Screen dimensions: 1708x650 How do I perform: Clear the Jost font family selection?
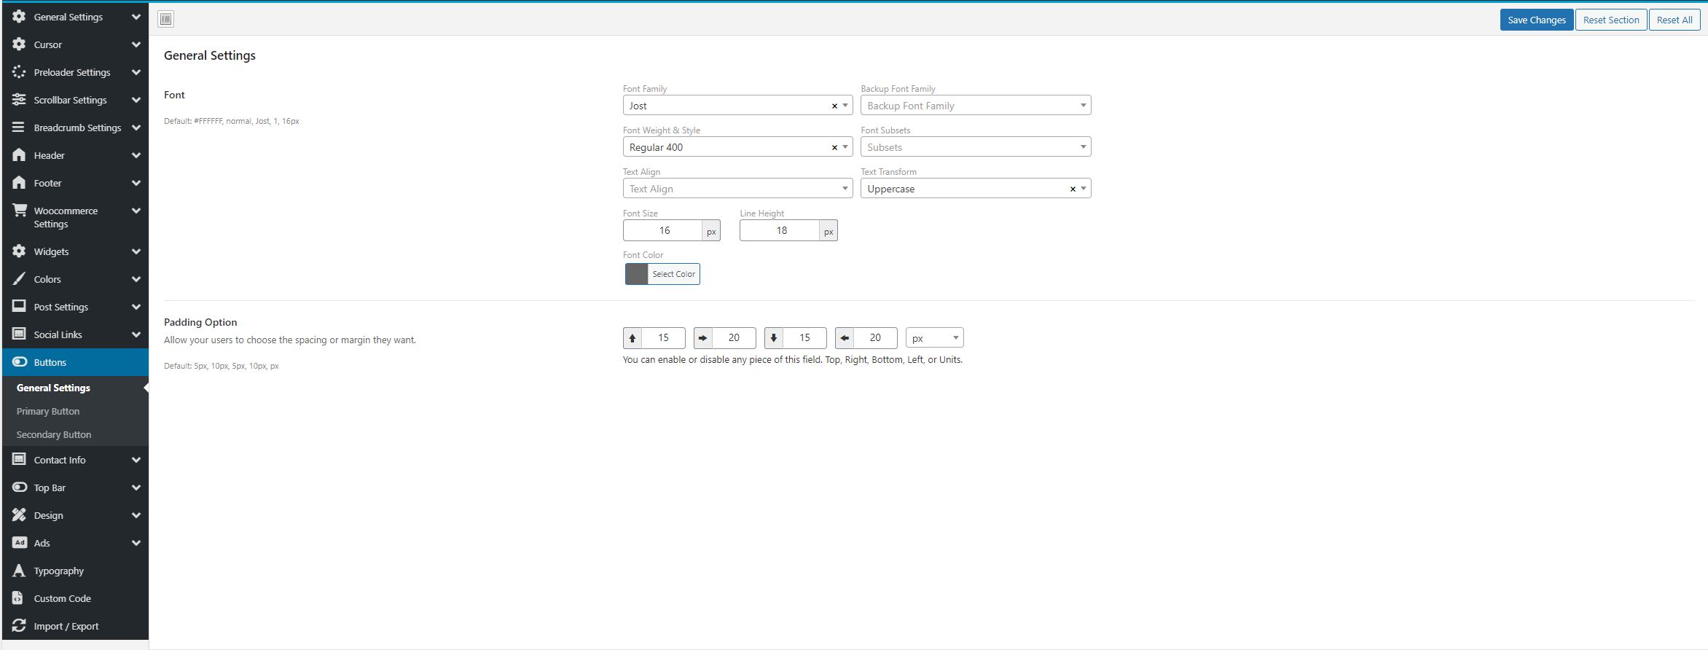(x=834, y=106)
